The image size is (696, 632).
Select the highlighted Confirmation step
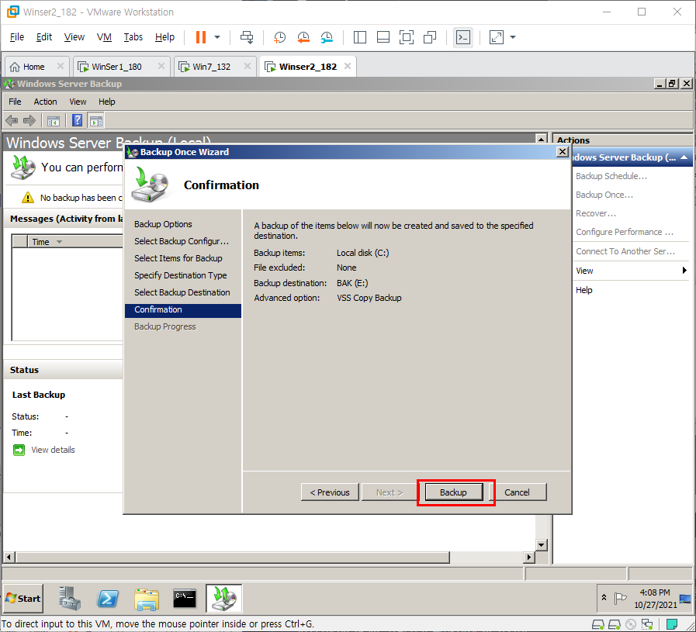pos(183,310)
